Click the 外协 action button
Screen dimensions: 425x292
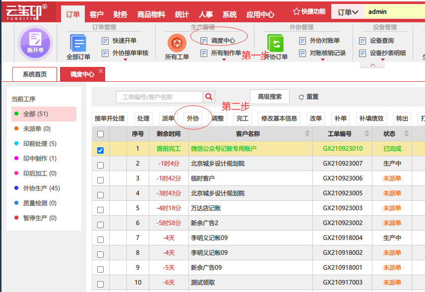click(x=193, y=118)
